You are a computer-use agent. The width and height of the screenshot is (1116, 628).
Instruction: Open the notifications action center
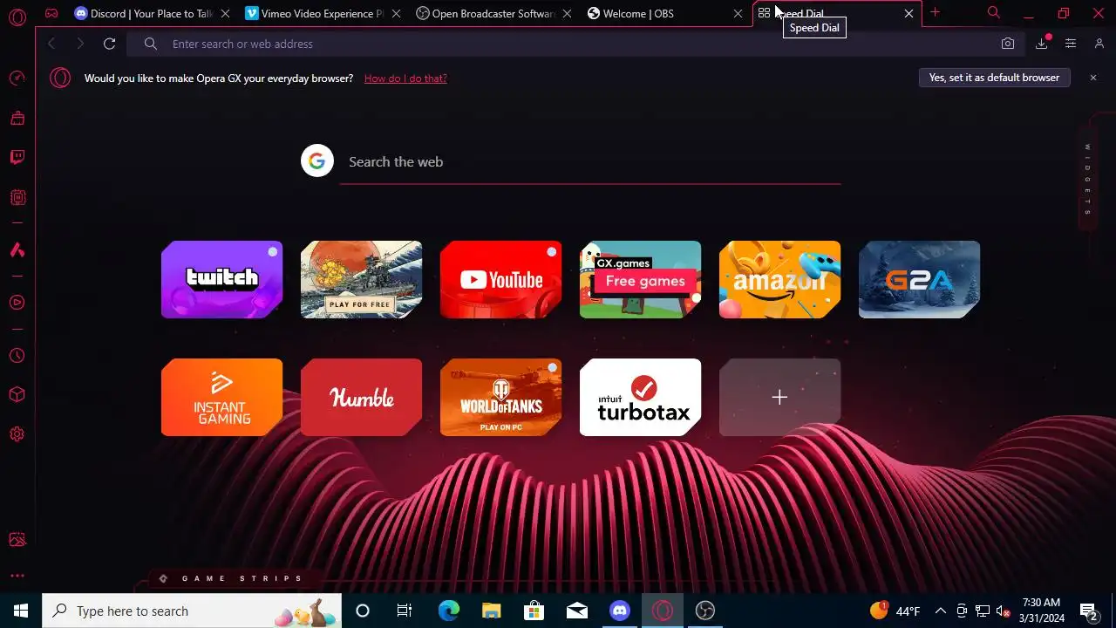point(1088,611)
